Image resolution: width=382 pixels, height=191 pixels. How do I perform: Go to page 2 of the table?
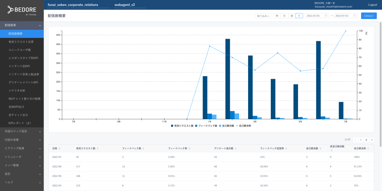[366, 140]
